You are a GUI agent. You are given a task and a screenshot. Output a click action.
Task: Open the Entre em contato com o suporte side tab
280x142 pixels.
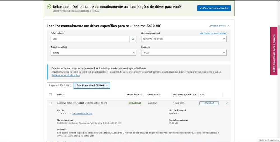pos(274,51)
